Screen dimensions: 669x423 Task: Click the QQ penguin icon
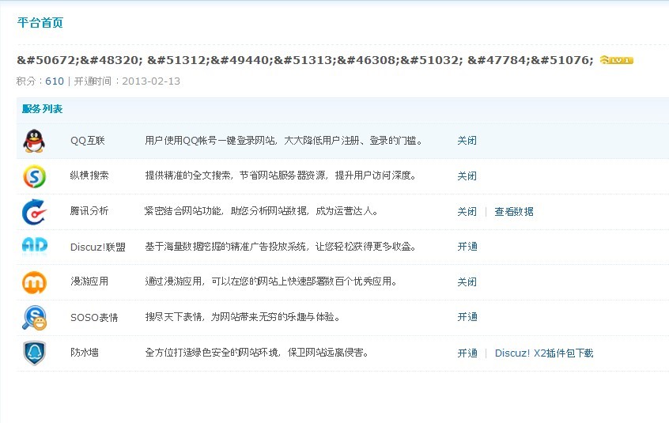click(x=34, y=141)
